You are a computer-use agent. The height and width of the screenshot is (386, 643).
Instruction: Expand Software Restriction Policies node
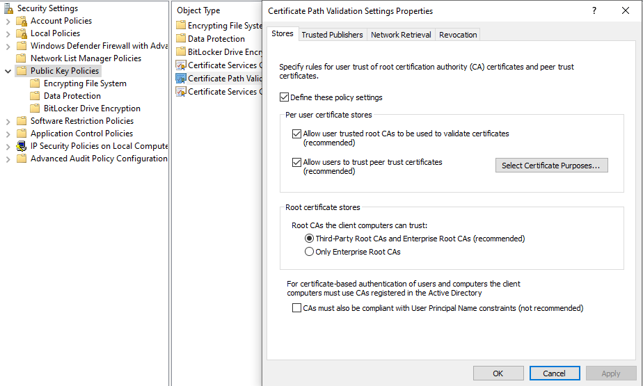(8, 122)
